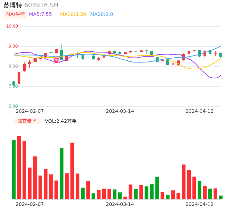Click the MA20:9.0 legend label
The image size is (237, 209).
tap(102, 14)
